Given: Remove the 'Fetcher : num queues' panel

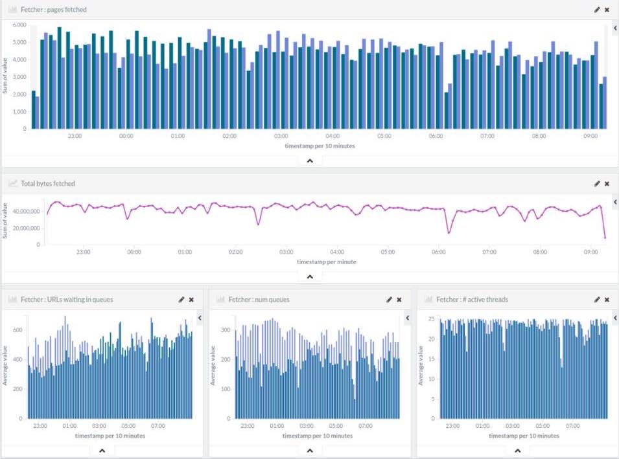Looking at the screenshot, I should [399, 300].
